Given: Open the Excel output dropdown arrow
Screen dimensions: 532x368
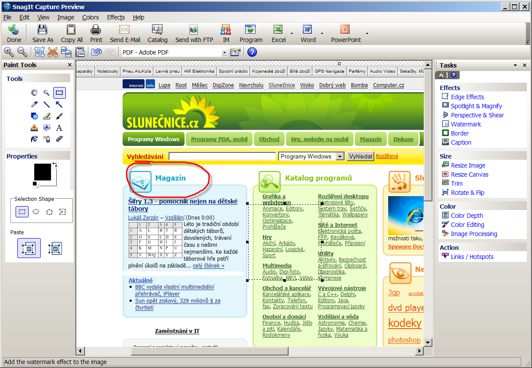Looking at the screenshot, I should (x=292, y=33).
